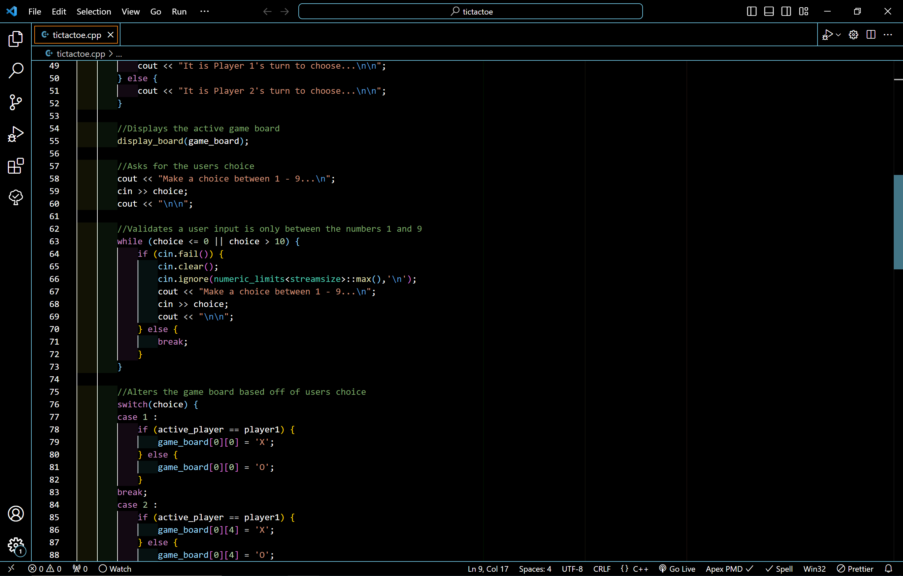Select the Search icon in activity bar
The height and width of the screenshot is (576, 903).
tap(16, 71)
